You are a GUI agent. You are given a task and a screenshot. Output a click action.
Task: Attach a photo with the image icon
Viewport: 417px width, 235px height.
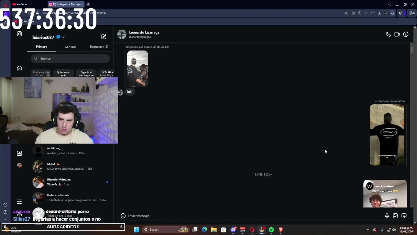(395, 216)
